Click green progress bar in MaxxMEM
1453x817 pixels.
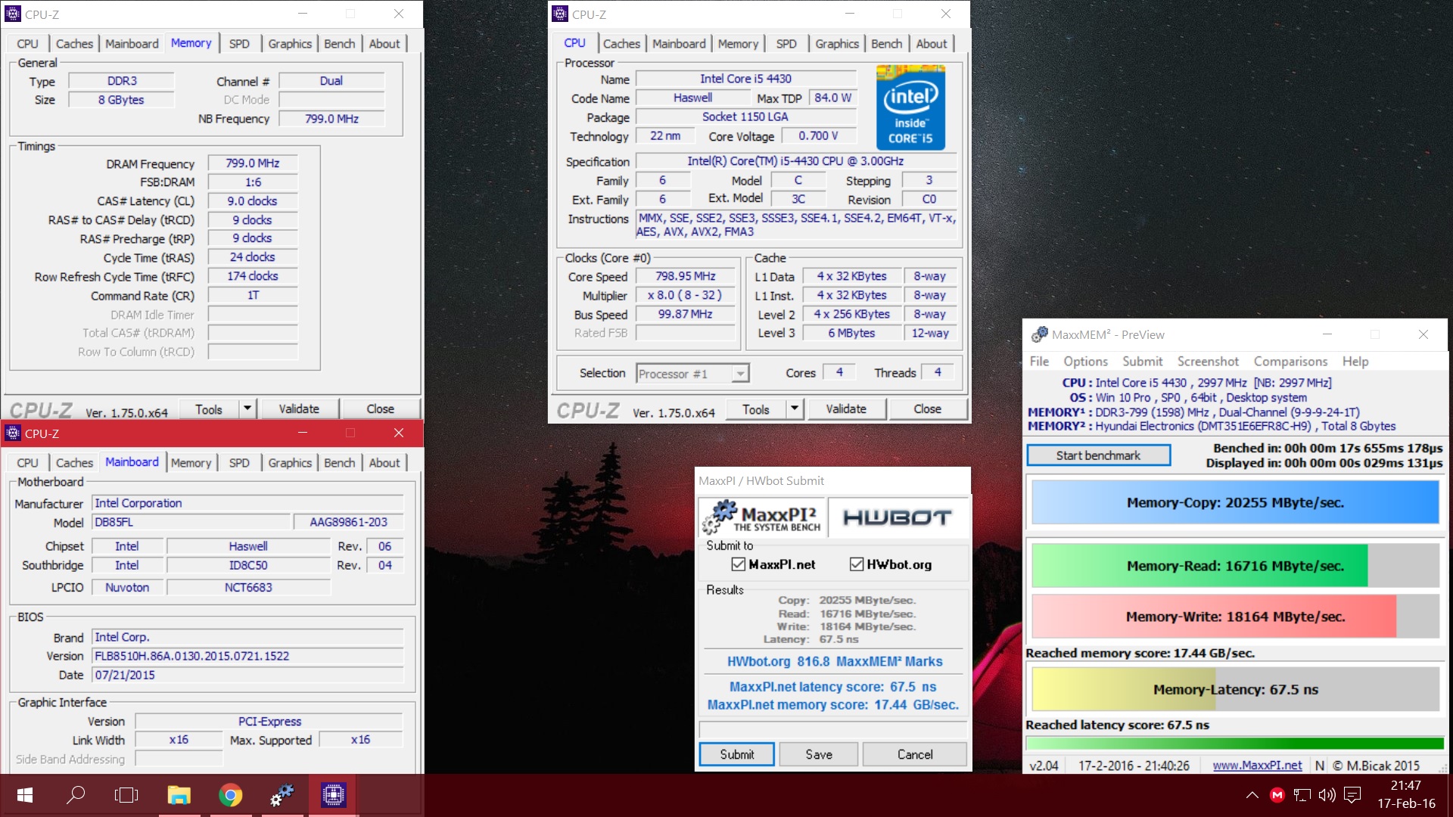1234,743
